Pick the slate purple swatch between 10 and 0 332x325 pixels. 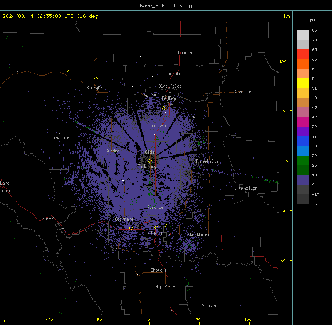[x=303, y=180]
